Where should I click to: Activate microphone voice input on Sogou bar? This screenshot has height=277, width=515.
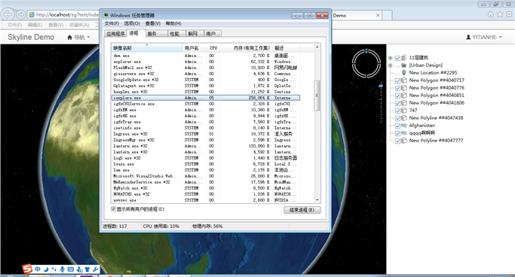(x=62, y=269)
